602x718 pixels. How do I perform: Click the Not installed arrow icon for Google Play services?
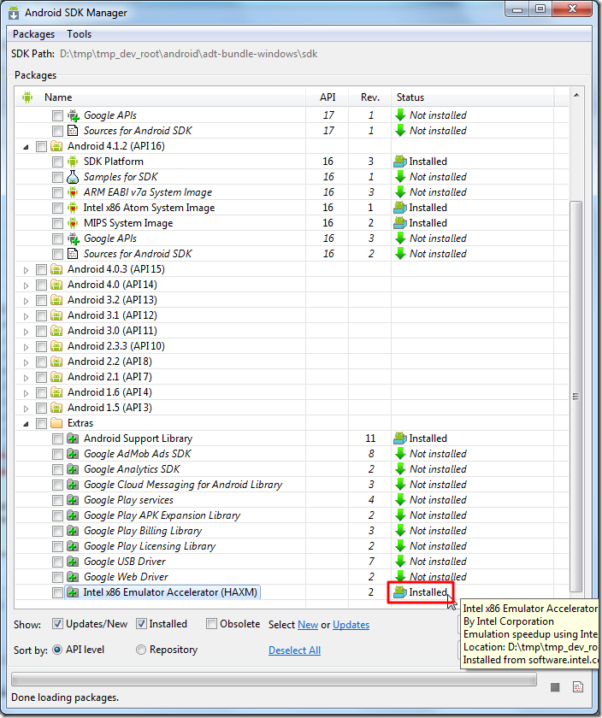coord(400,500)
